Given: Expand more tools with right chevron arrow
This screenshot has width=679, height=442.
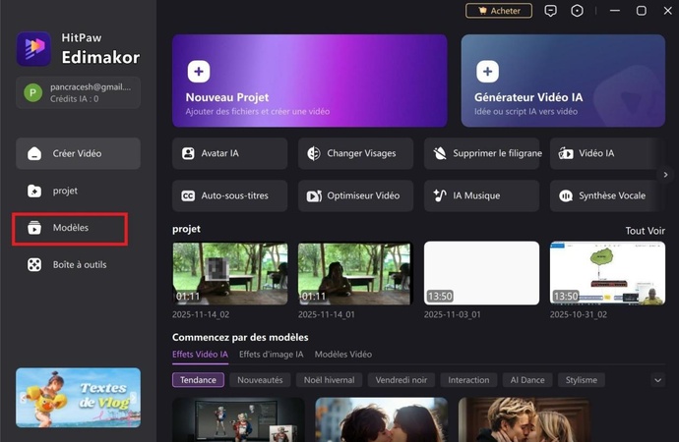Looking at the screenshot, I should (x=666, y=175).
